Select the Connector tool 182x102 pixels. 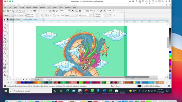pyautogui.click(x=5, y=60)
